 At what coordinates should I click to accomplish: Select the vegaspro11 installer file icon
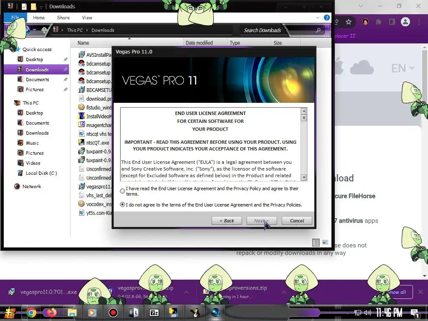coord(82,186)
